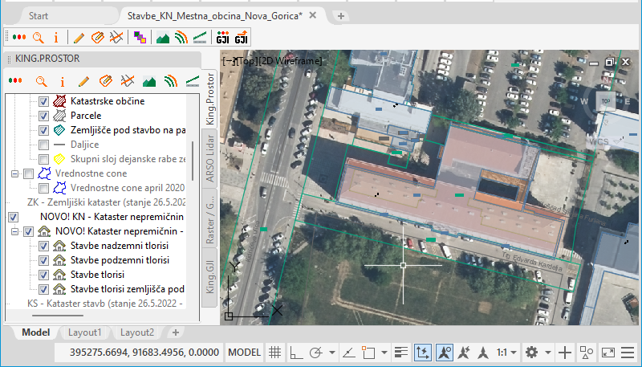Click the Top view label in viewport
This screenshot has width=642, height=367.
(x=246, y=61)
